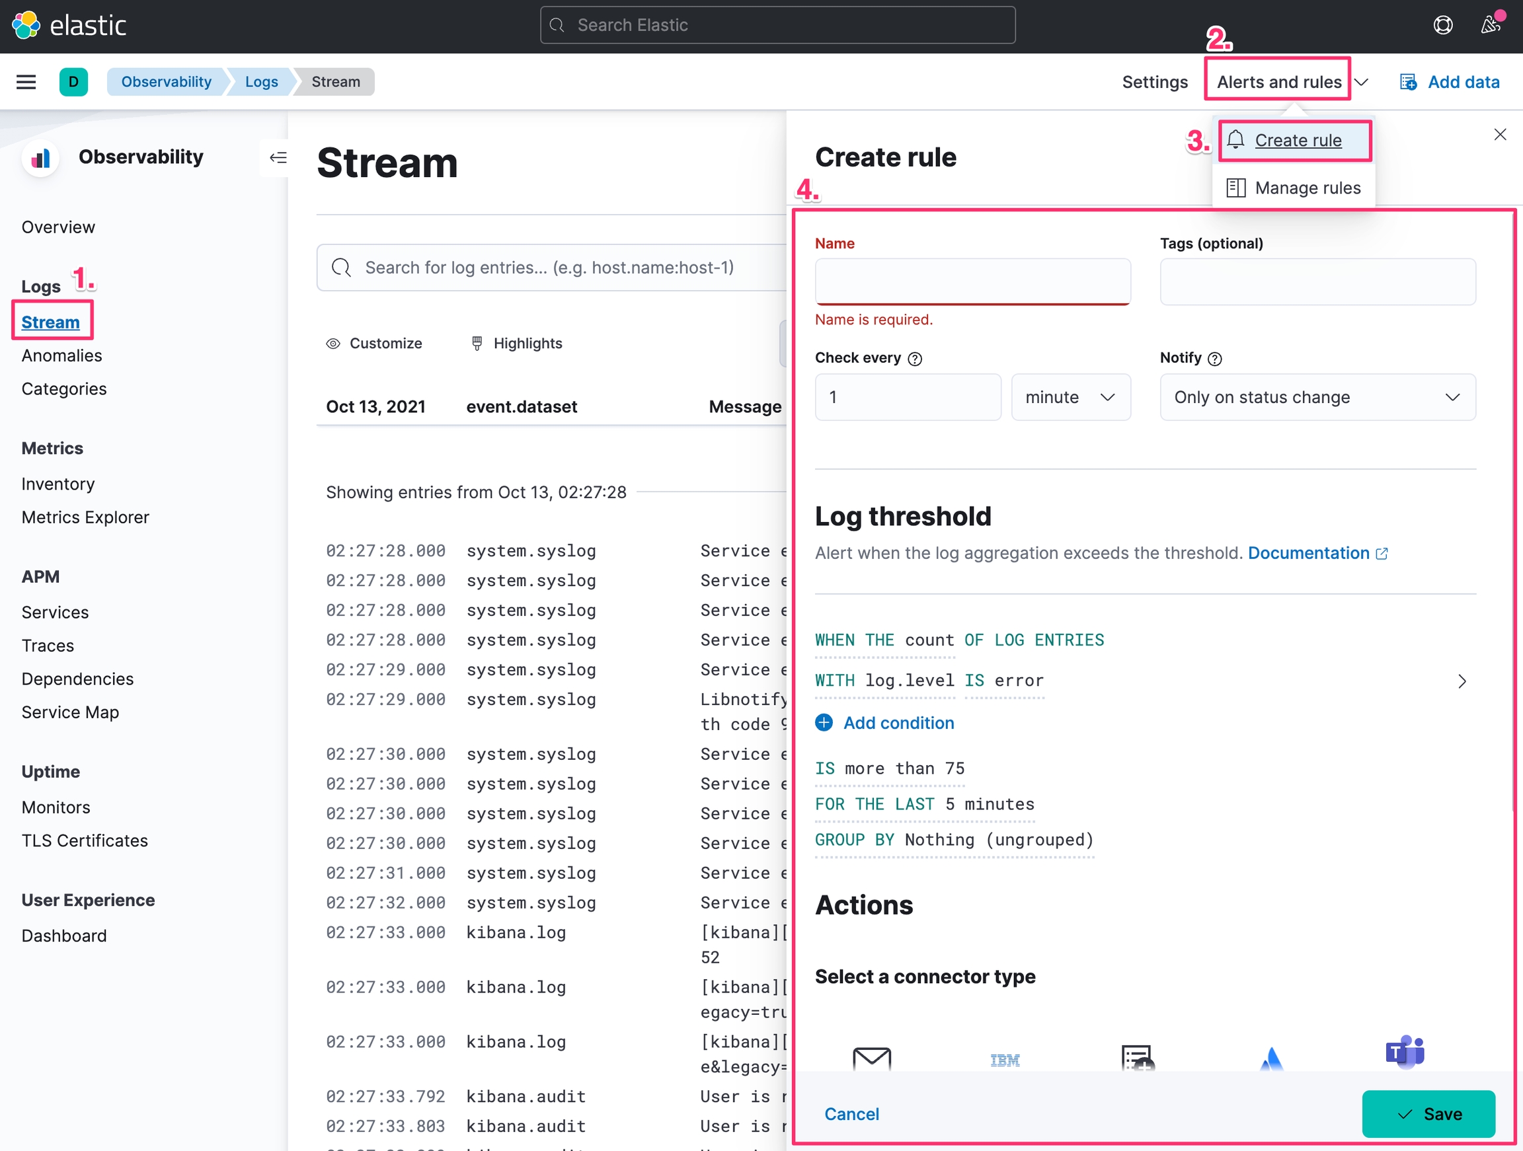Choose Create rule from the menu
The height and width of the screenshot is (1151, 1523).
tap(1297, 141)
